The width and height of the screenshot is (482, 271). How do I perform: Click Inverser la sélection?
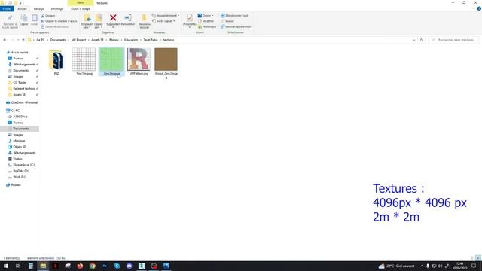236,27
